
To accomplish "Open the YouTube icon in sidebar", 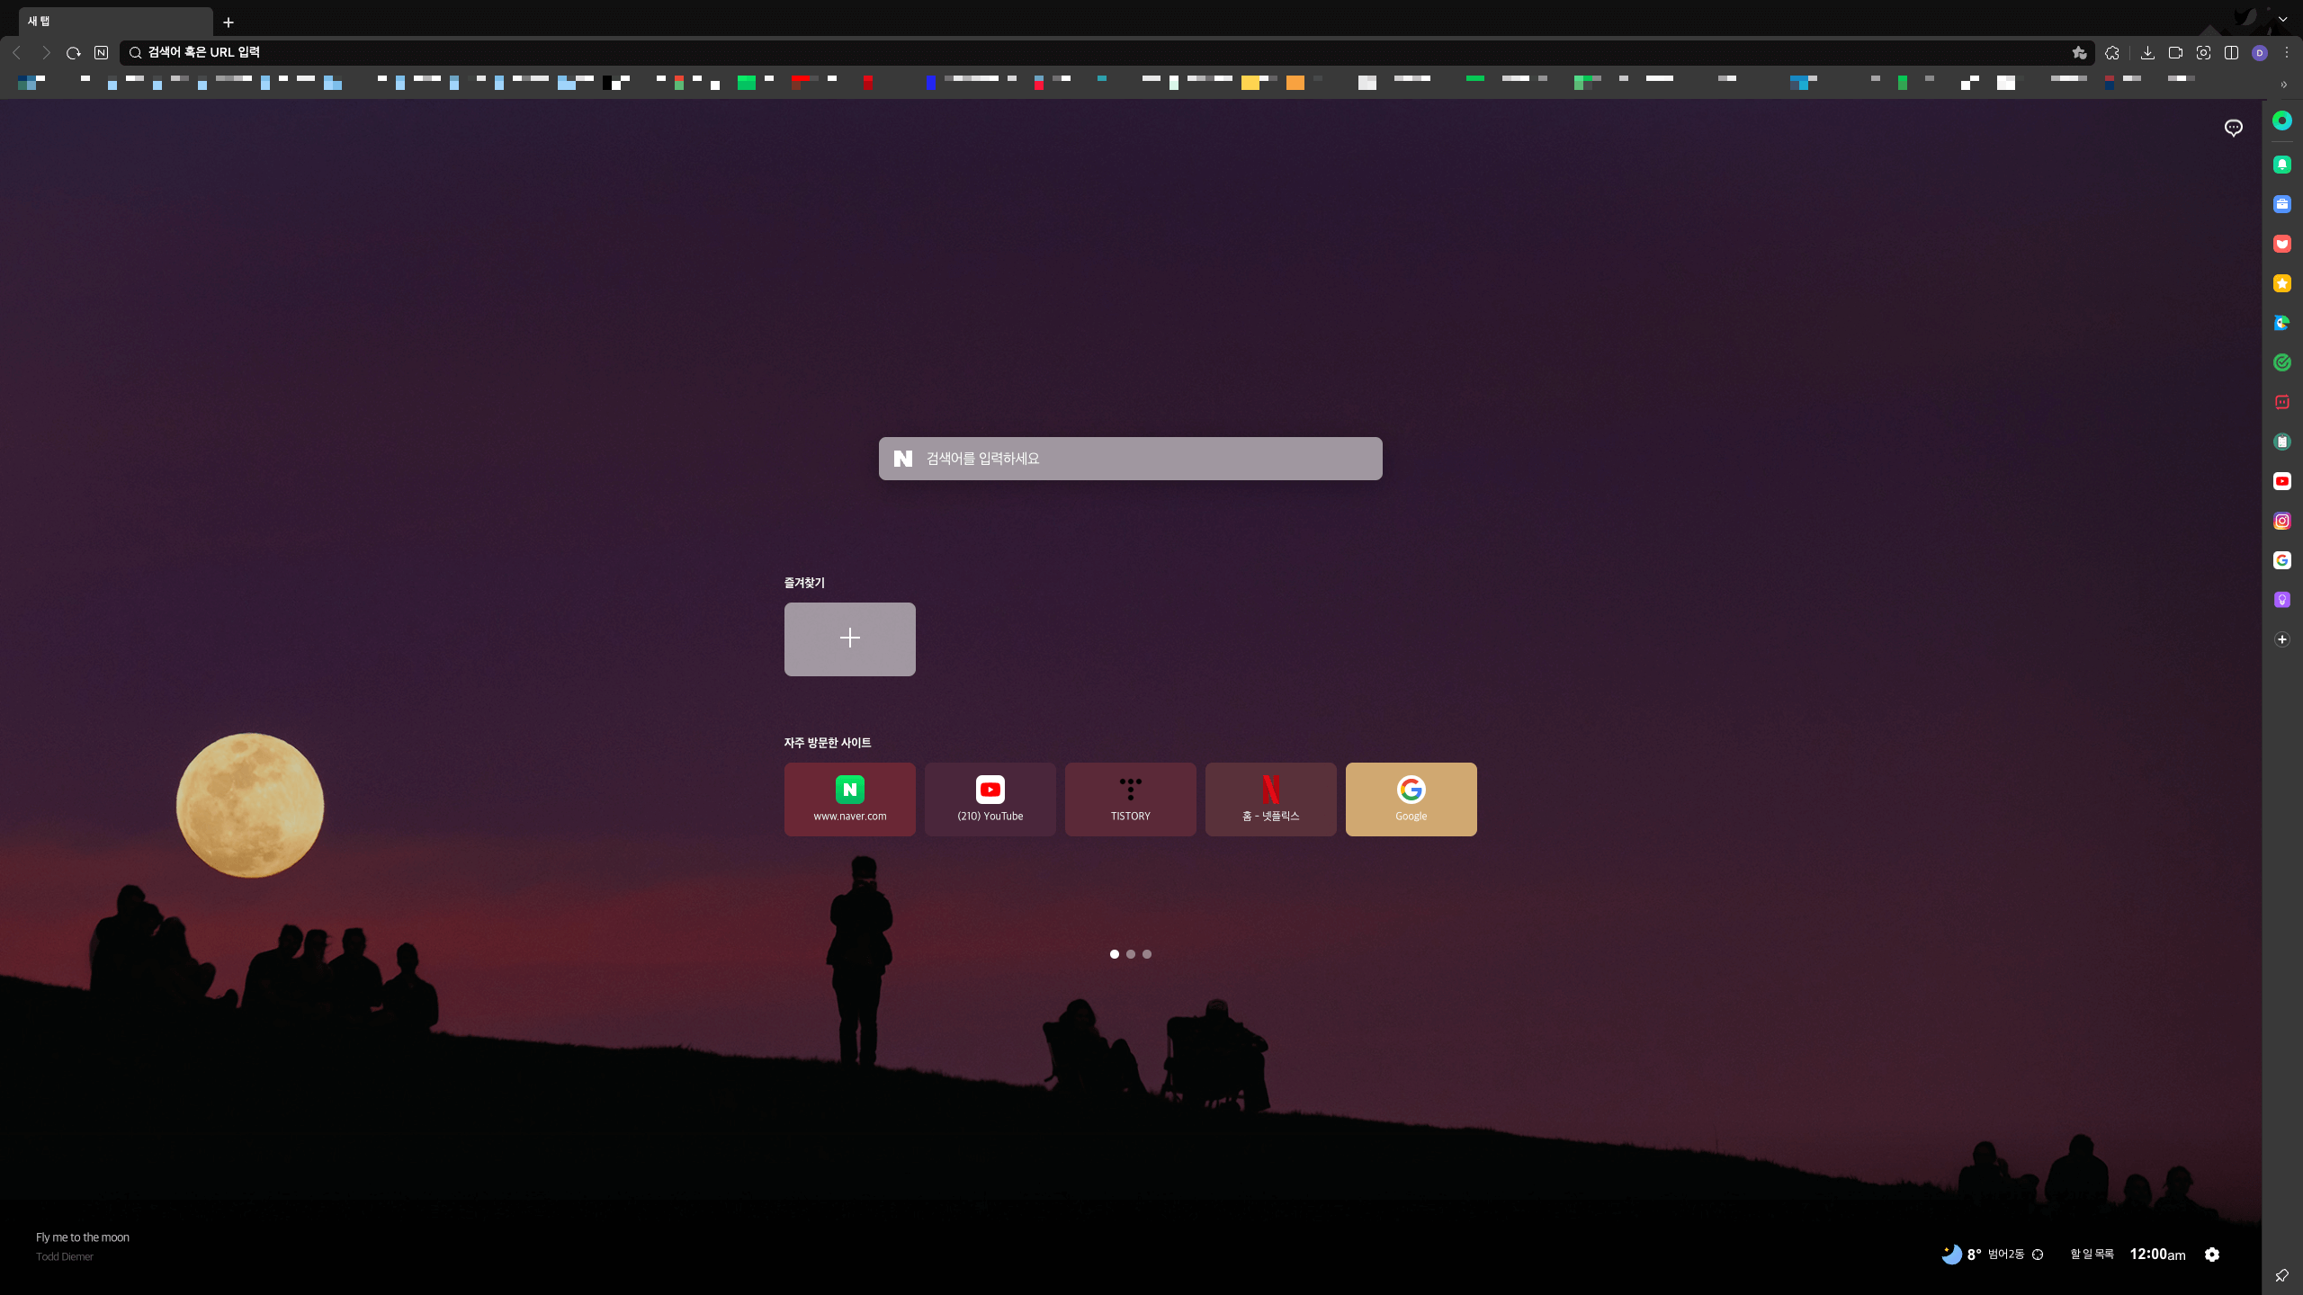I will pyautogui.click(x=2282, y=481).
